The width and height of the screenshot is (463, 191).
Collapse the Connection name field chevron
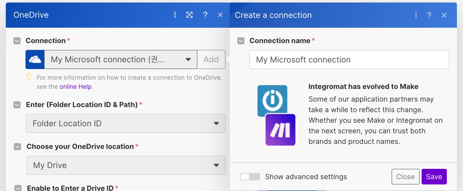coord(241,41)
